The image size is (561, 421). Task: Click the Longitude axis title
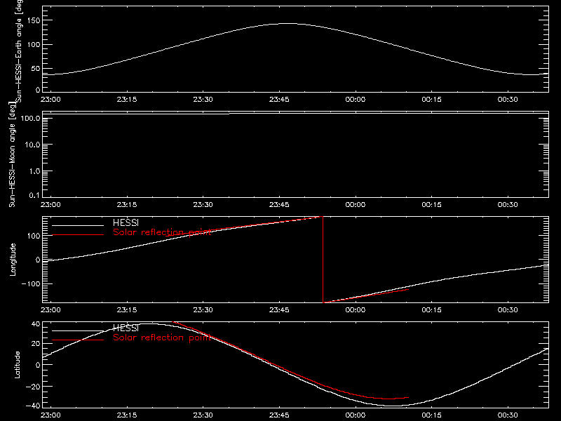(x=13, y=260)
